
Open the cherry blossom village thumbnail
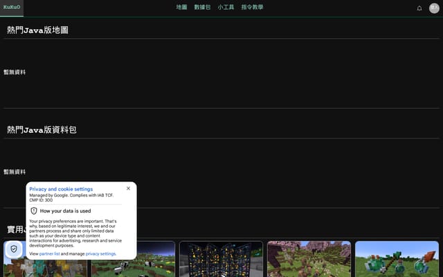click(309, 259)
